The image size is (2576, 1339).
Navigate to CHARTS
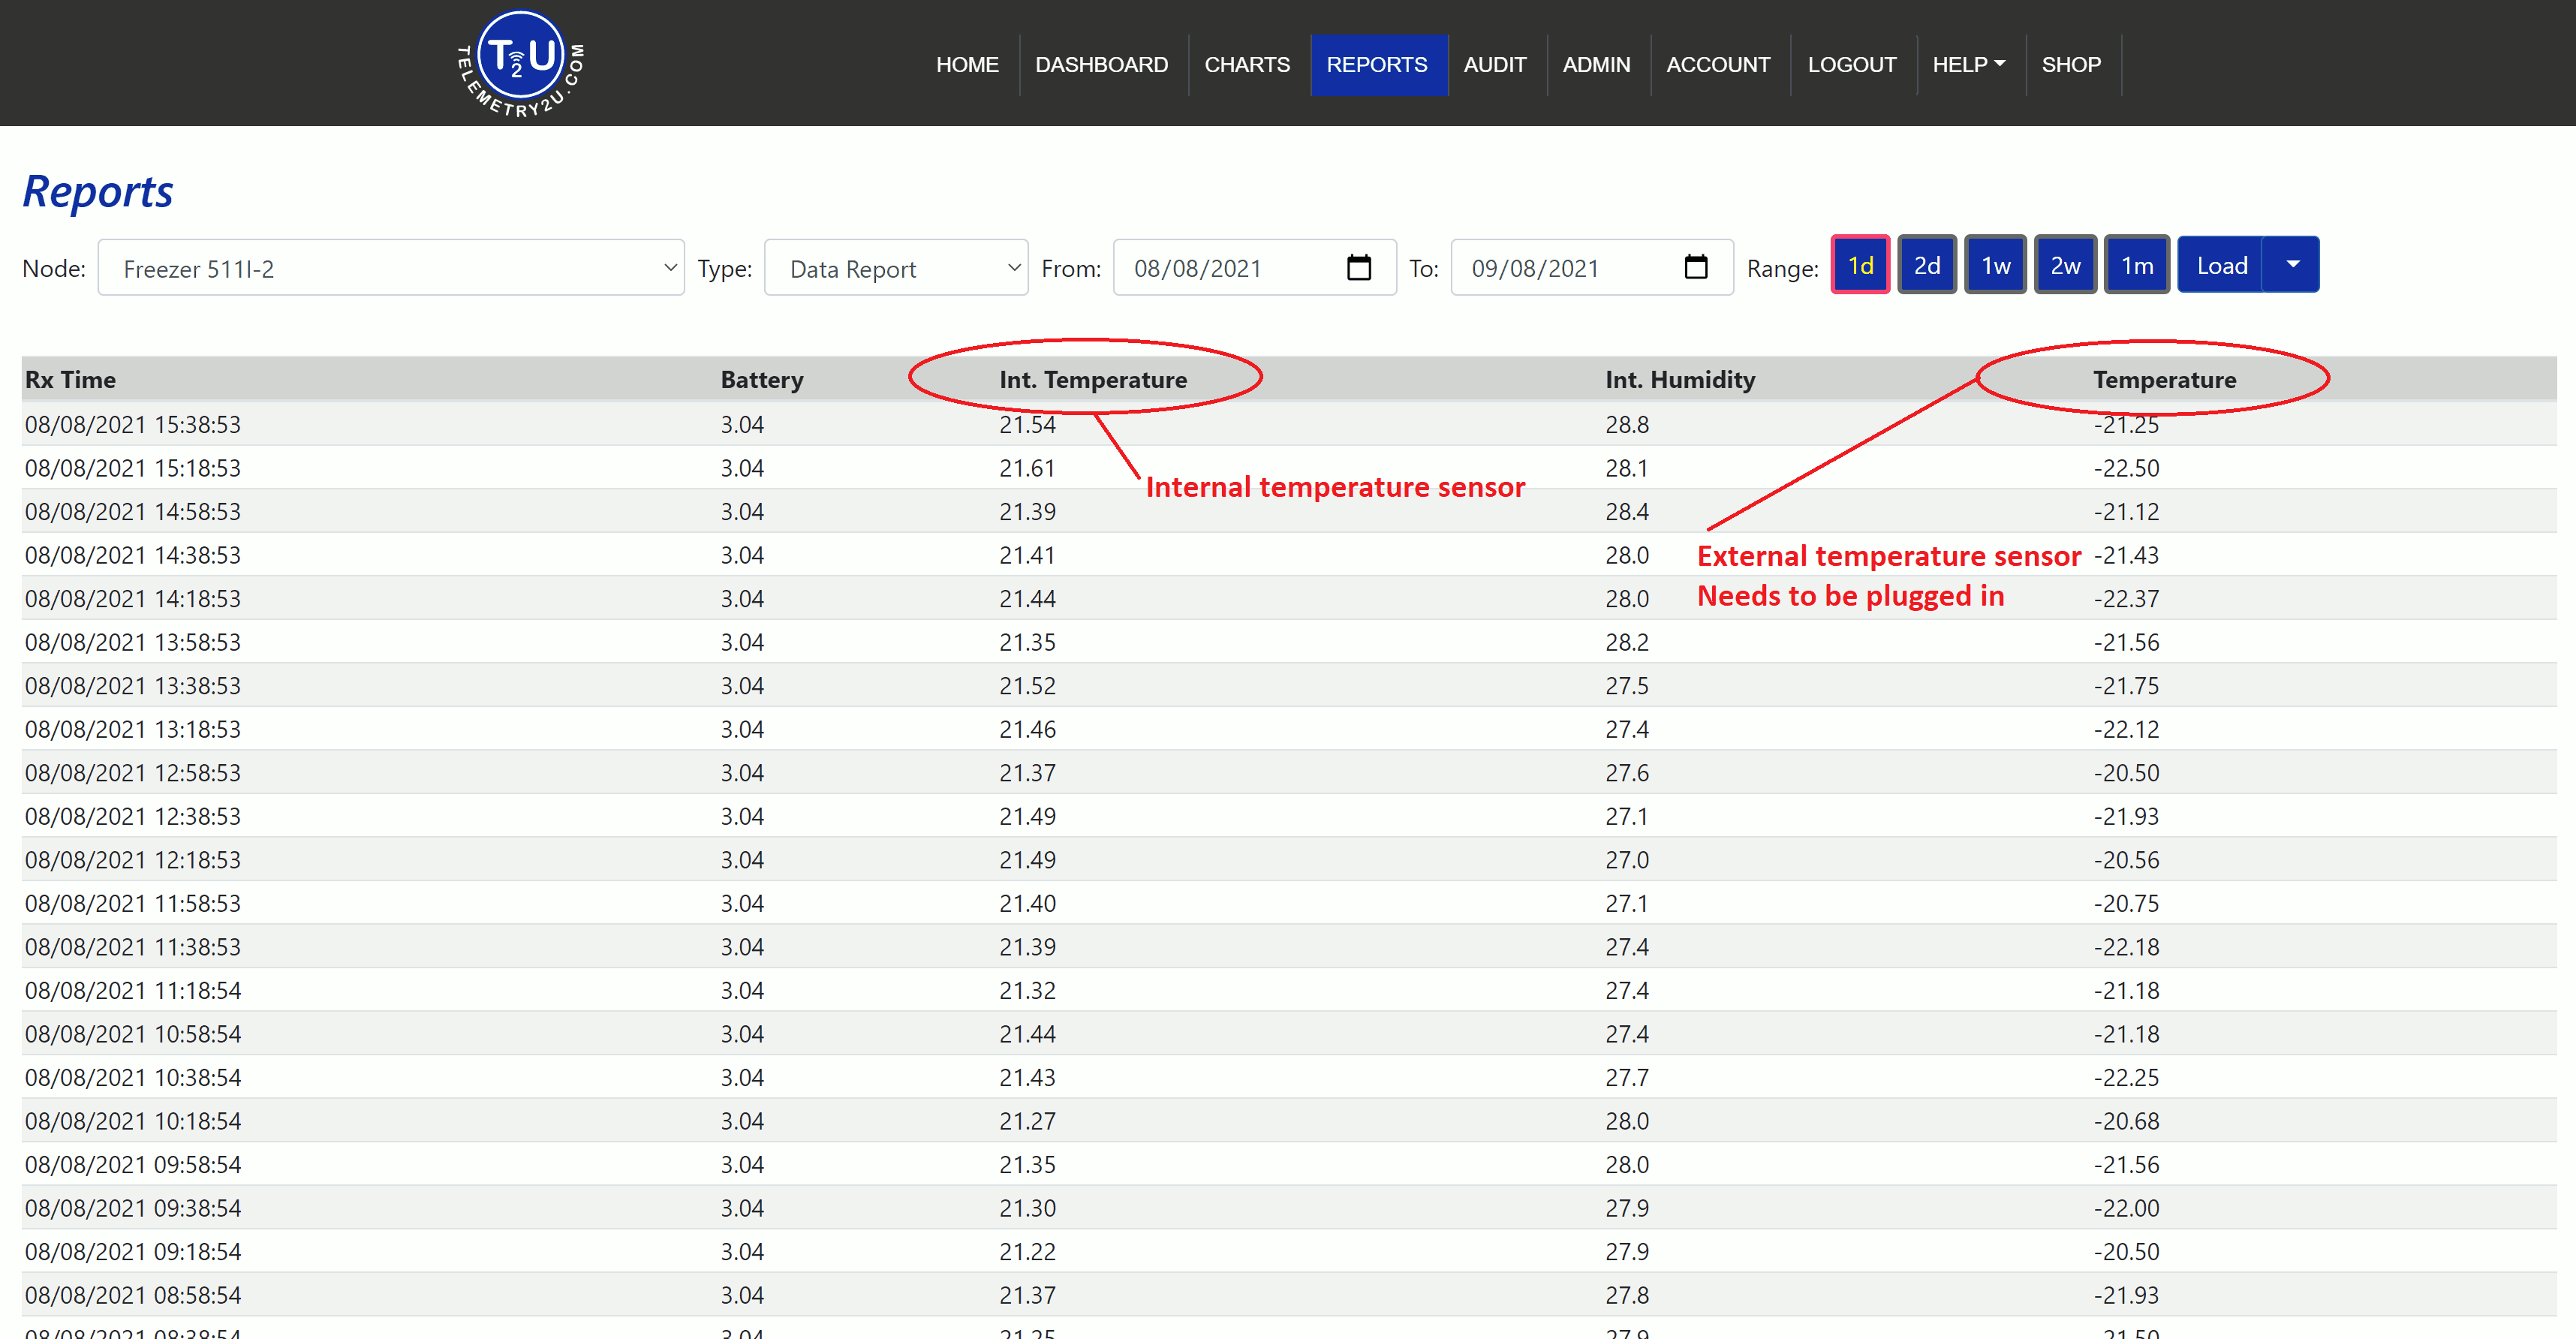coord(1247,65)
